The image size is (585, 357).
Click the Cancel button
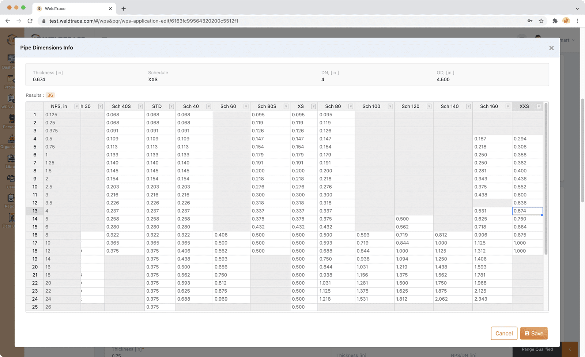[504, 333]
